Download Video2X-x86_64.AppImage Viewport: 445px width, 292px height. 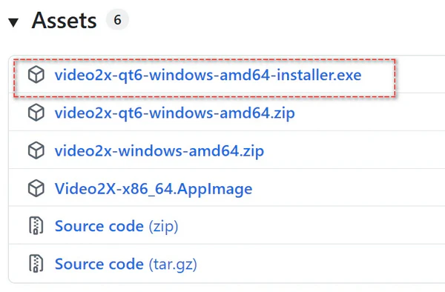pyautogui.click(x=154, y=189)
